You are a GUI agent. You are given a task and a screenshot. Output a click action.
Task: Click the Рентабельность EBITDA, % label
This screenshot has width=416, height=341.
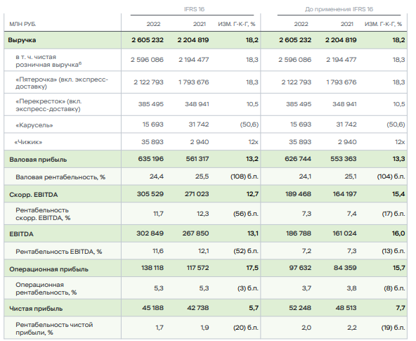58,252
